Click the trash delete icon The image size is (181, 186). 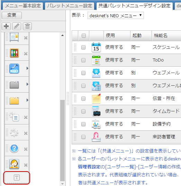tap(27, 26)
